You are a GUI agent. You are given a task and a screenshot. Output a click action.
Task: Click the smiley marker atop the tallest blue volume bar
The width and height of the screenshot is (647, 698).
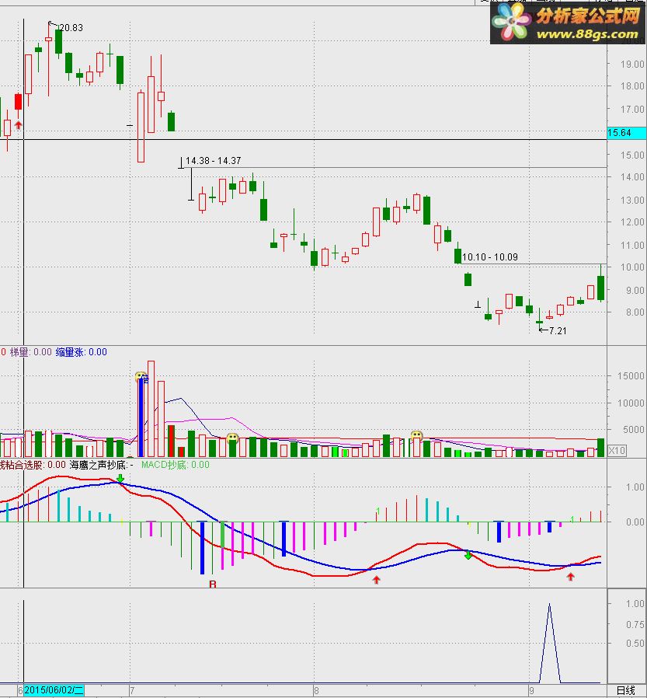(x=141, y=377)
